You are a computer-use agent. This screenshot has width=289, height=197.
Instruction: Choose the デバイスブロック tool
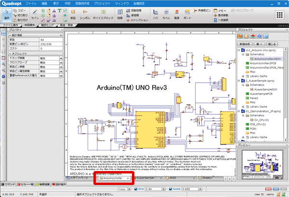point(103,14)
